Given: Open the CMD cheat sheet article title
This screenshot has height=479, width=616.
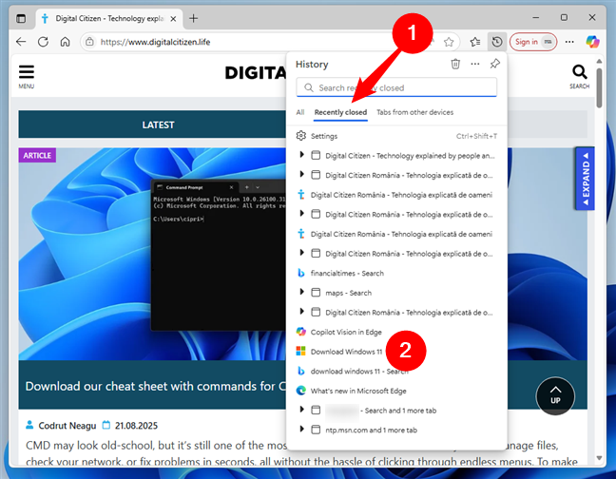Looking at the screenshot, I should [x=156, y=387].
